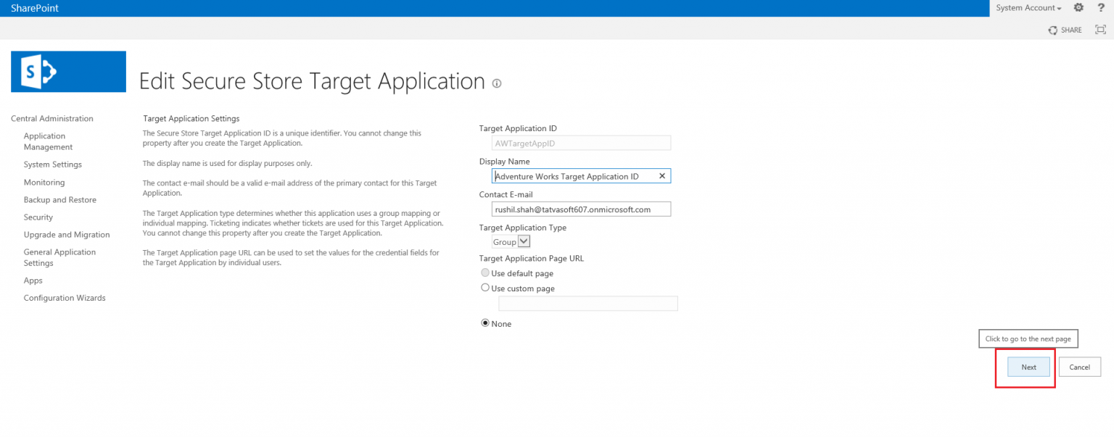This screenshot has width=1114, height=437.
Task: Navigate to Security settings
Action: tap(38, 217)
